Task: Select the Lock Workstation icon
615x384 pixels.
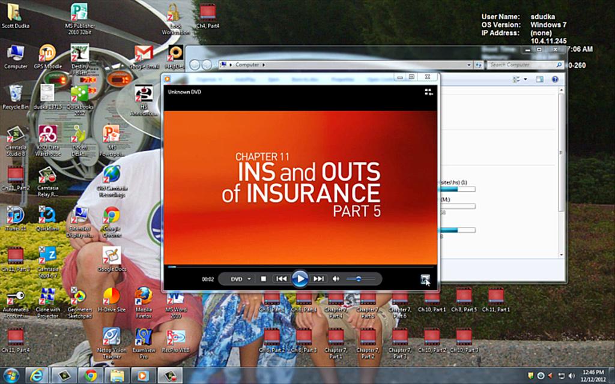Action: point(175,19)
